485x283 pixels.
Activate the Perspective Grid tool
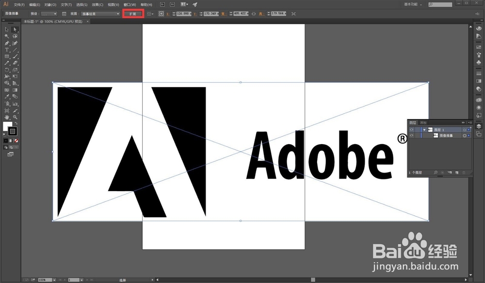point(15,83)
